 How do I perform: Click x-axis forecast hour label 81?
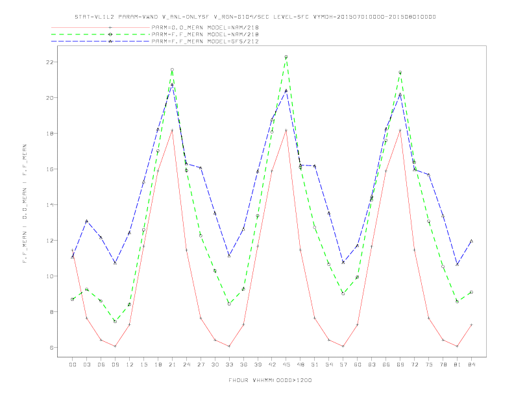458,365
